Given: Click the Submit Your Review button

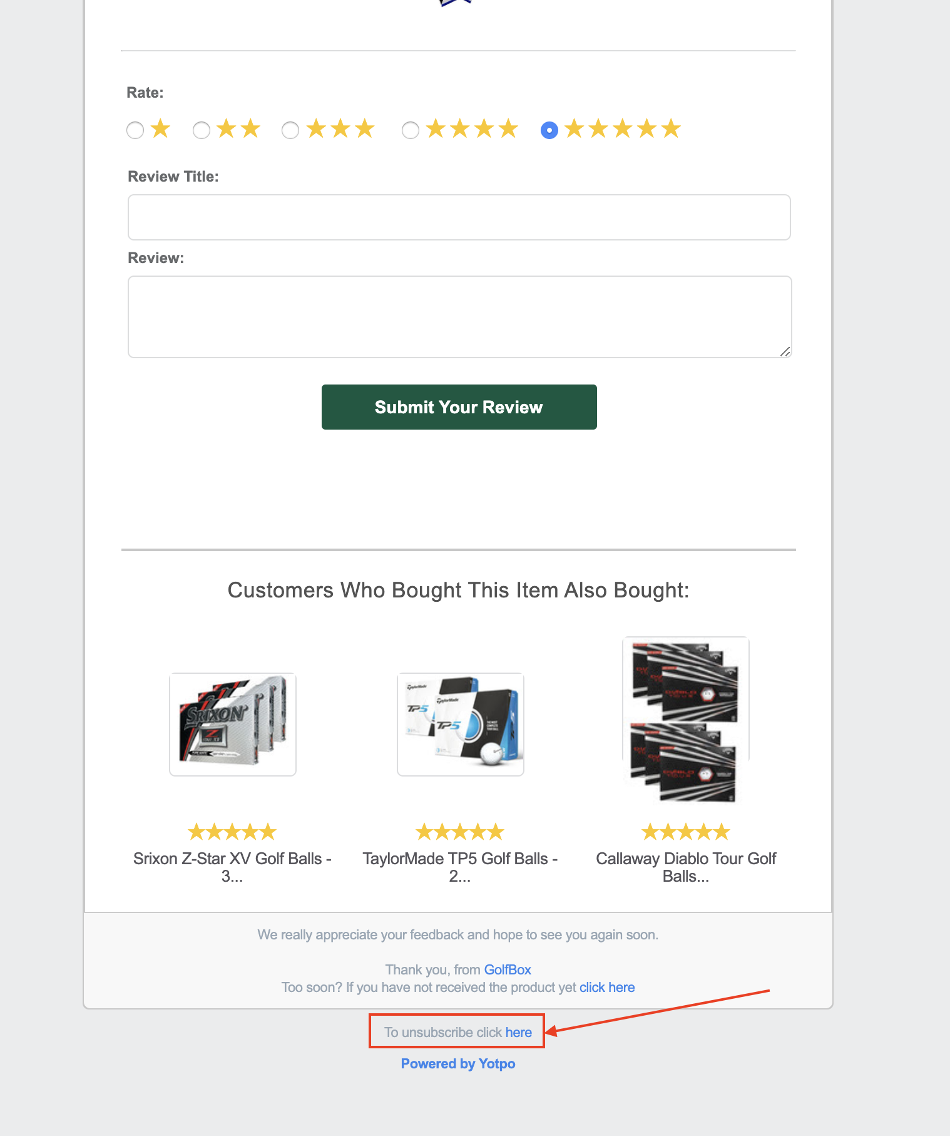Looking at the screenshot, I should pos(459,407).
